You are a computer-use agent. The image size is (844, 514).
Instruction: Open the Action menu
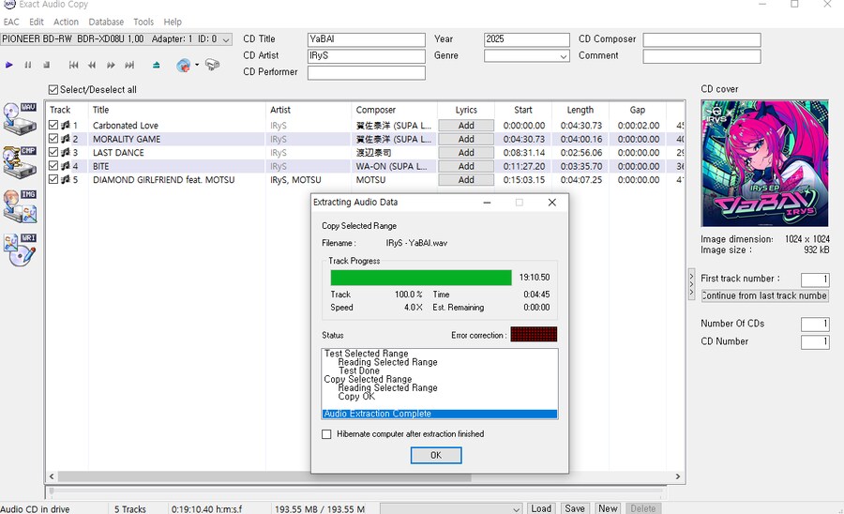click(66, 23)
